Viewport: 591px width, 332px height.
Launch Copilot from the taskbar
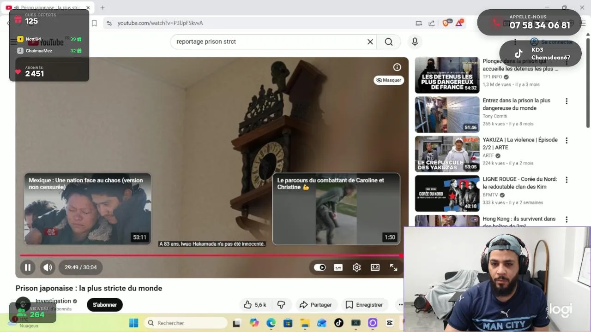click(x=254, y=323)
